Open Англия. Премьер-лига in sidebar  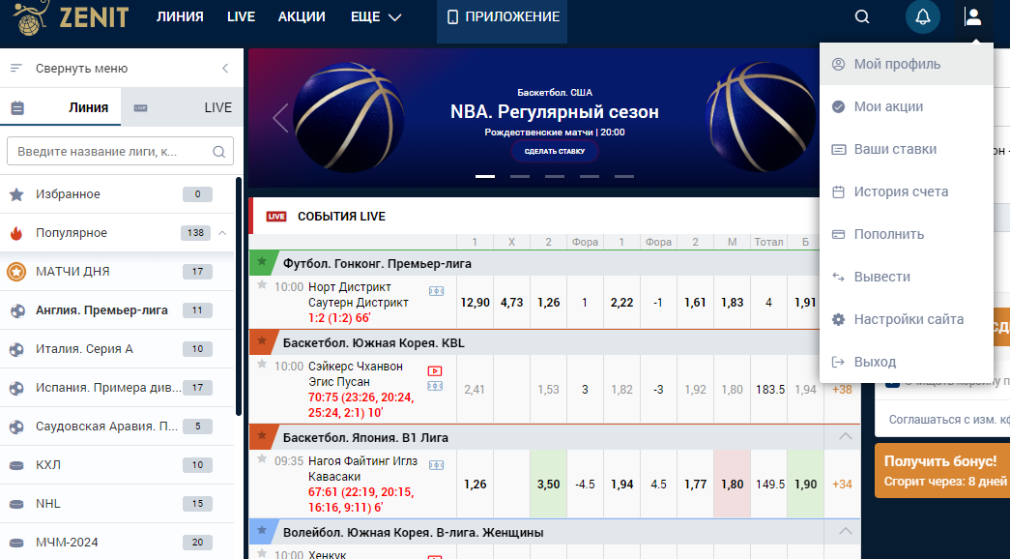click(118, 310)
